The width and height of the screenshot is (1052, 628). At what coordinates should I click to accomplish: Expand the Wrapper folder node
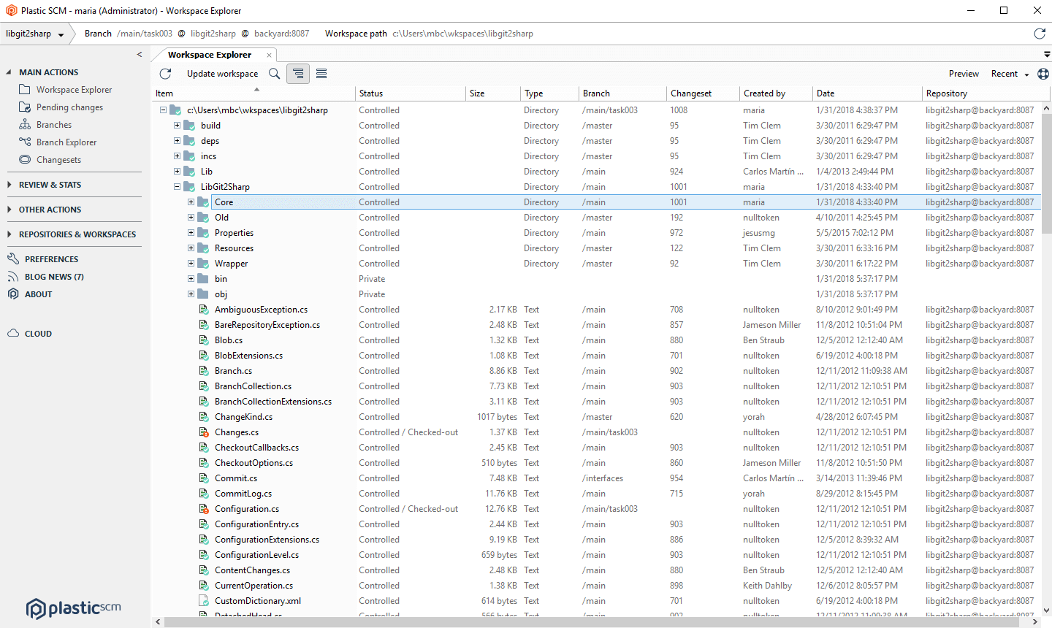[x=191, y=264]
